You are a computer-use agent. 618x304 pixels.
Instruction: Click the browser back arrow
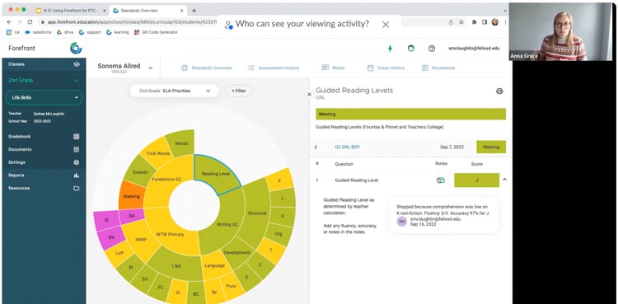(9, 22)
